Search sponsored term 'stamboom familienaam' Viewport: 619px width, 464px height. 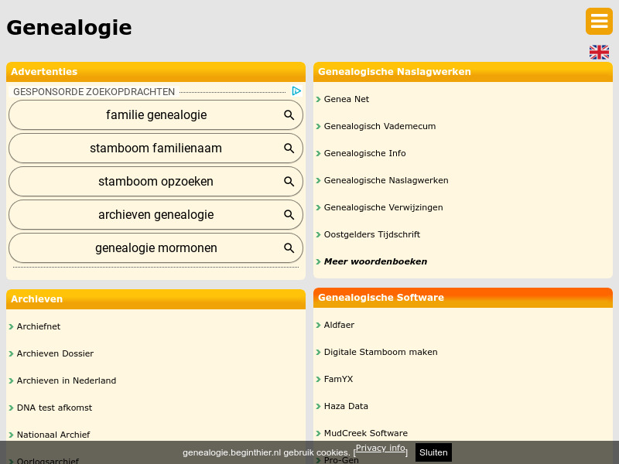point(156,148)
